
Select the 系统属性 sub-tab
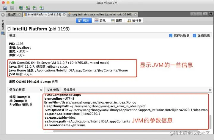(69, 90)
